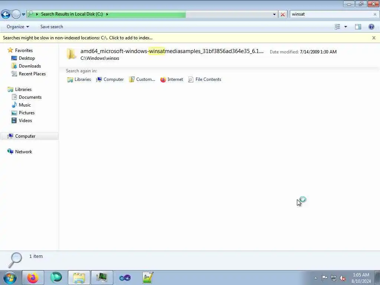Stop the search with red X button
380x285 pixels.
click(282, 14)
